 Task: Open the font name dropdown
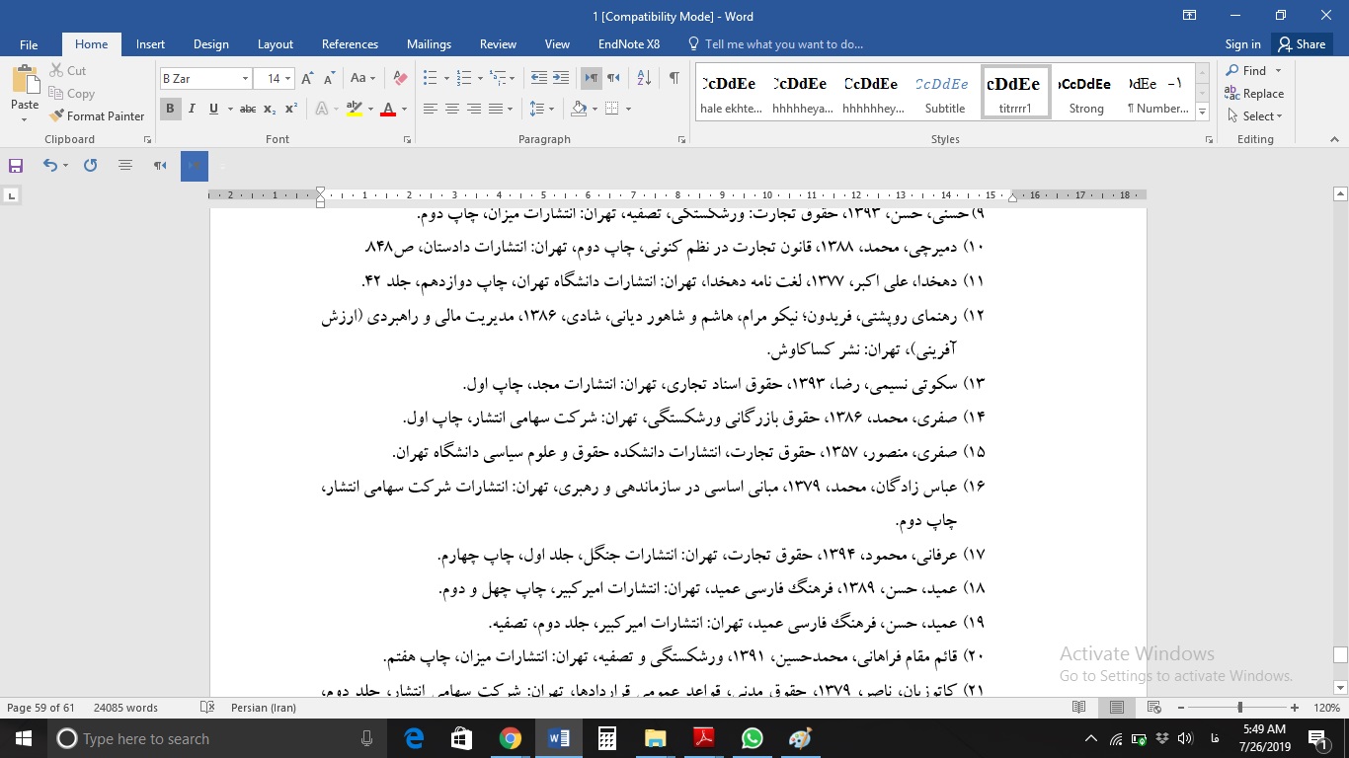(x=245, y=77)
